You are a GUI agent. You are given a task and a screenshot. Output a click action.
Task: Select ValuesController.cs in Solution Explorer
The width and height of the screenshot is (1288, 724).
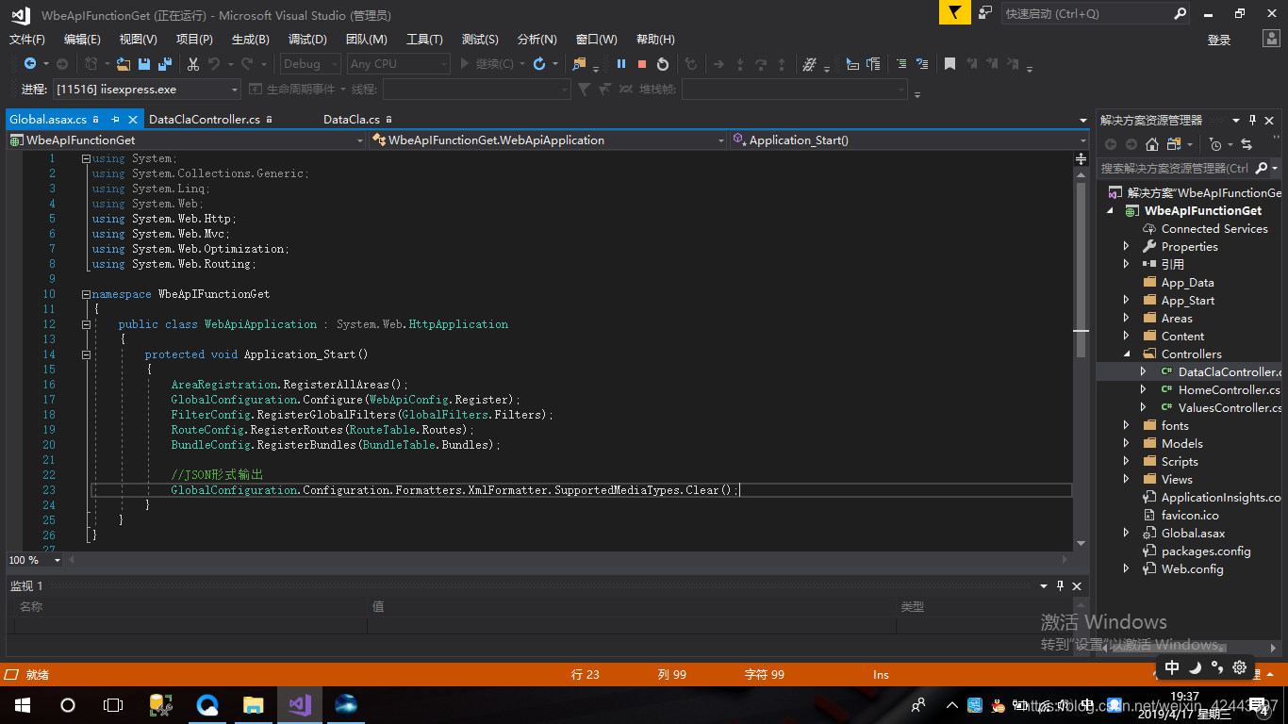pyautogui.click(x=1230, y=408)
